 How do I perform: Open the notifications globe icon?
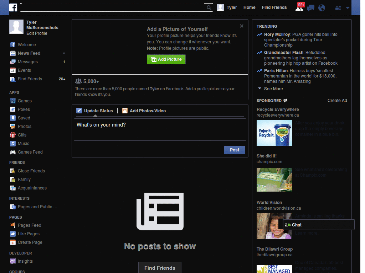pos(322,8)
